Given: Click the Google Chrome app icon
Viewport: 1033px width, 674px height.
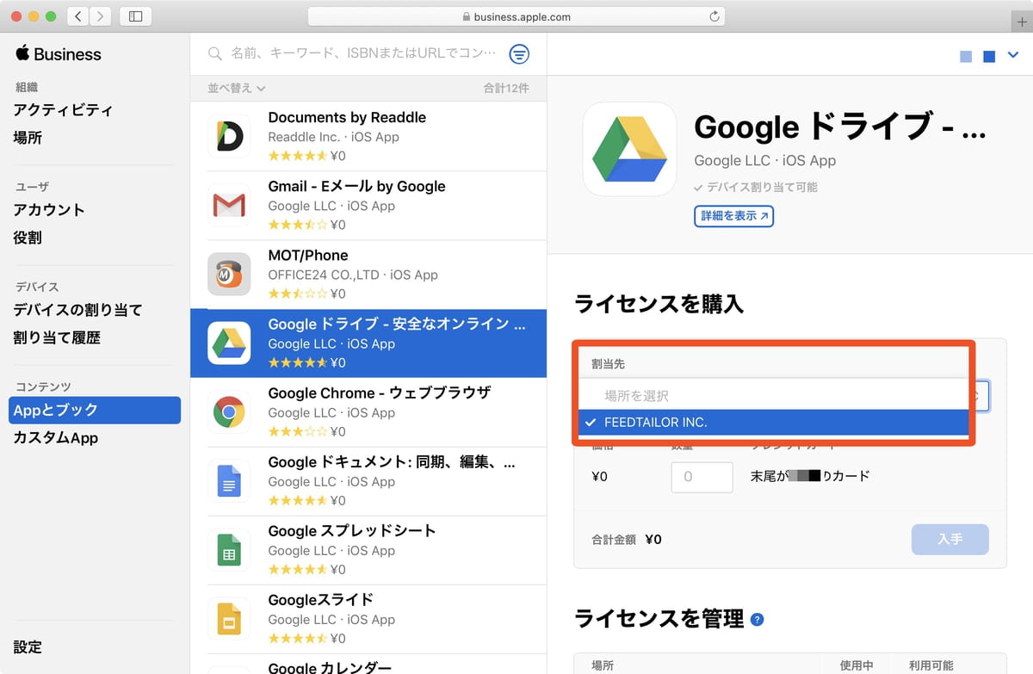Looking at the screenshot, I should pyautogui.click(x=229, y=411).
